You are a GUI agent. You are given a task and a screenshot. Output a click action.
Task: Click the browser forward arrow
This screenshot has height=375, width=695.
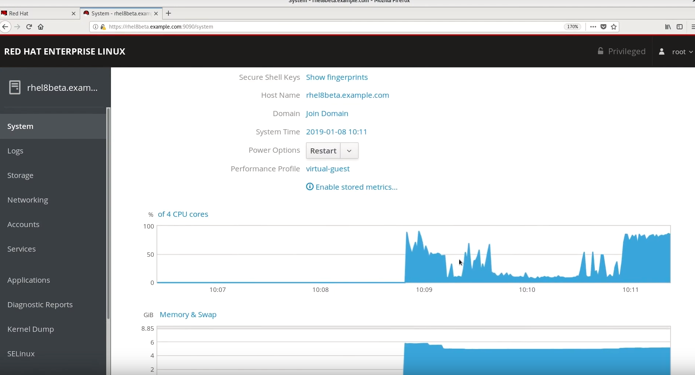(17, 27)
